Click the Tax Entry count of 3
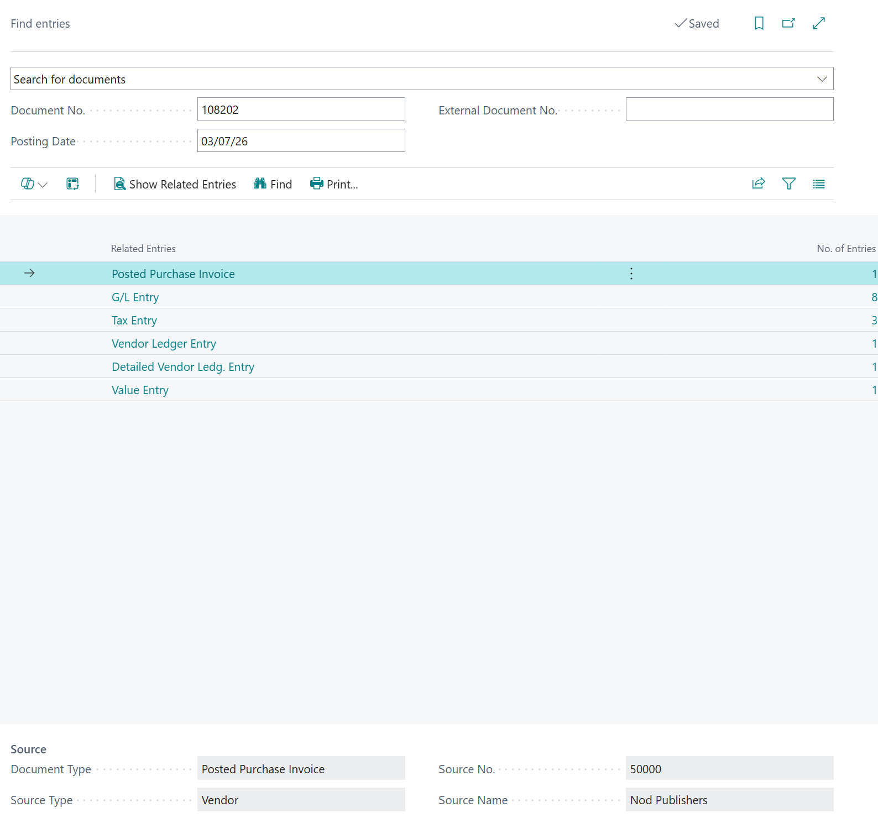 coord(874,321)
